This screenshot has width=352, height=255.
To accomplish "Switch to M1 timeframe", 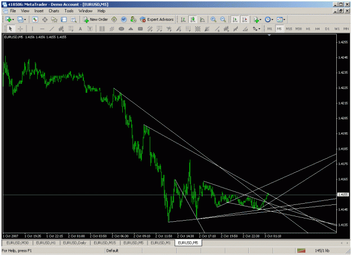I will (x=270, y=29).
